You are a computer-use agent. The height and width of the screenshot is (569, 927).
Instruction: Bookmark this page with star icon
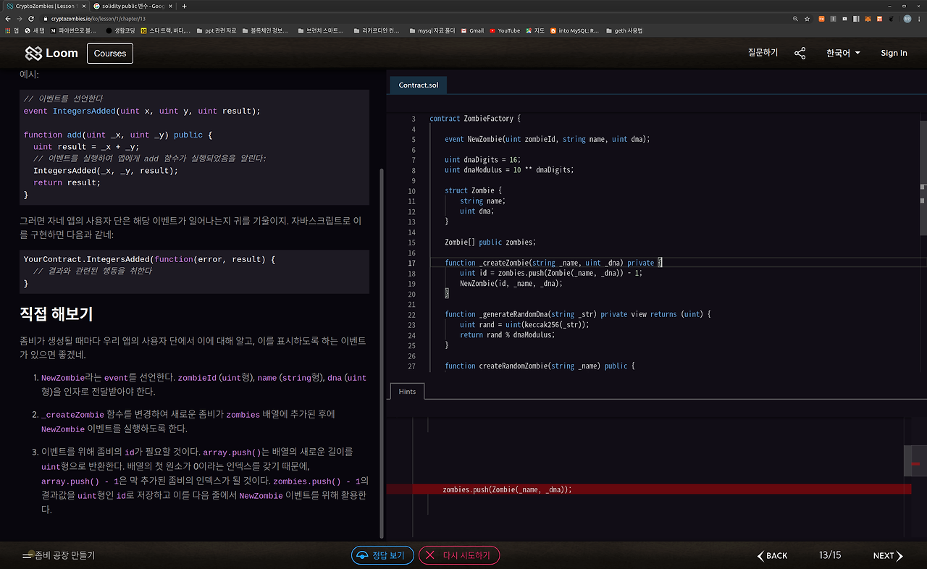click(x=808, y=18)
